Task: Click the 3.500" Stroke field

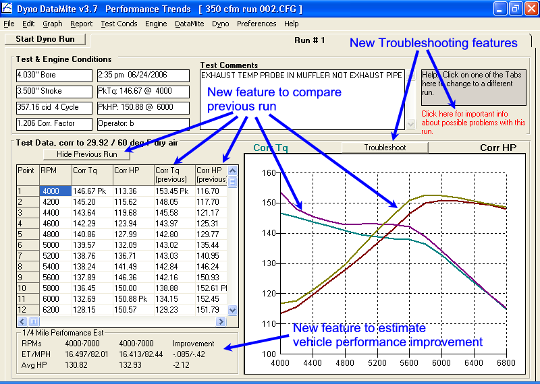Action: (54, 92)
